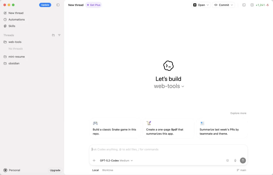Click the Automations clock icon
Screen dimensions: 273x175
pos(5,19)
